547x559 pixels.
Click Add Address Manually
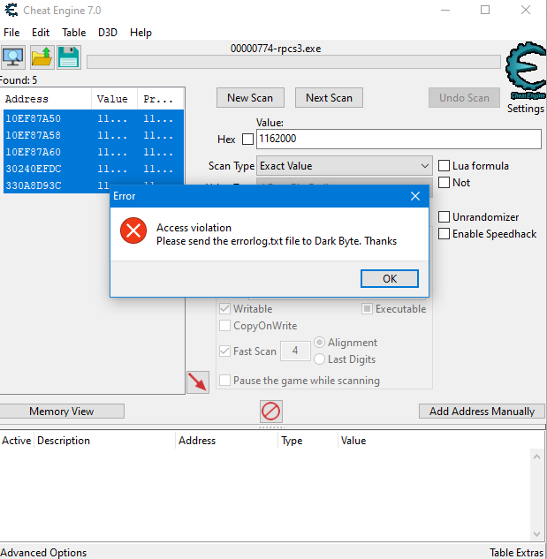(x=482, y=411)
